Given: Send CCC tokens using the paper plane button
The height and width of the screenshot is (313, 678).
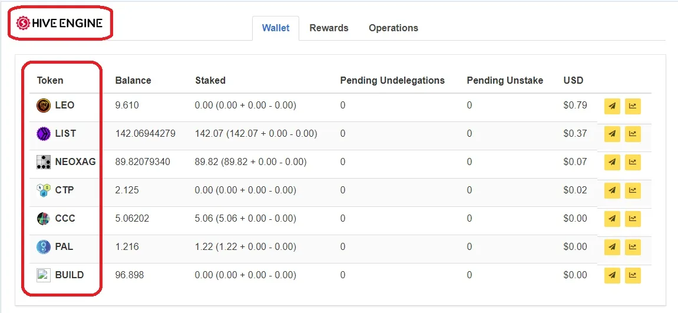Looking at the screenshot, I should 612,219.
